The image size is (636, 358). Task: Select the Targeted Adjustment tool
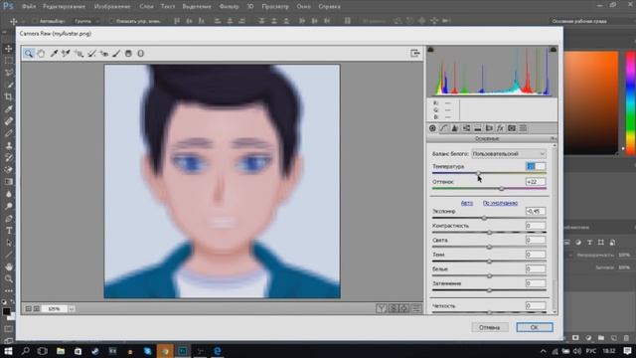79,54
